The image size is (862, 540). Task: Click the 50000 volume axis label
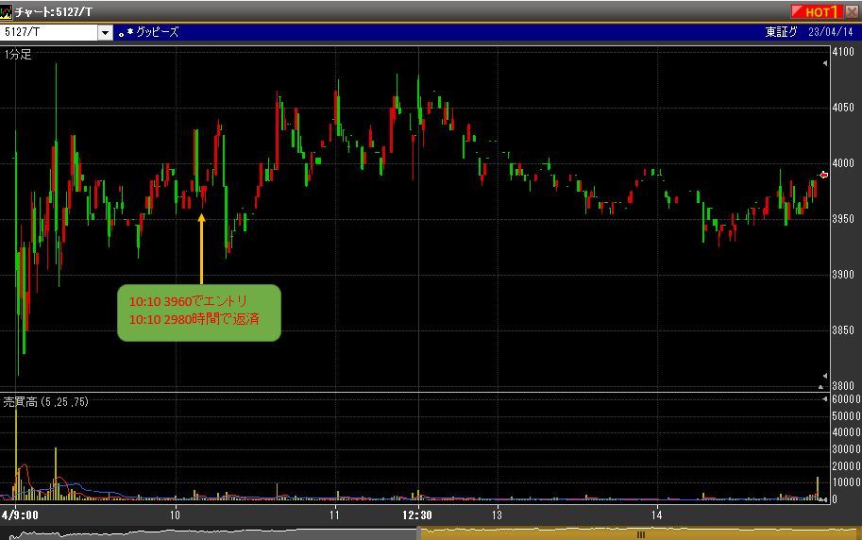point(847,415)
